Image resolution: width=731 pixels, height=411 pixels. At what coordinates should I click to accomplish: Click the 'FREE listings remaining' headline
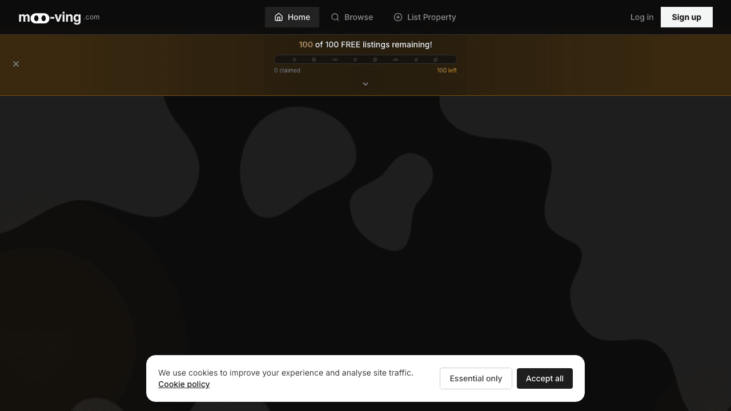tap(373, 45)
